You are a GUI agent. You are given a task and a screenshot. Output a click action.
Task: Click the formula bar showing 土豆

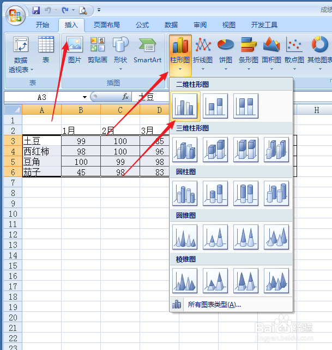click(x=150, y=97)
